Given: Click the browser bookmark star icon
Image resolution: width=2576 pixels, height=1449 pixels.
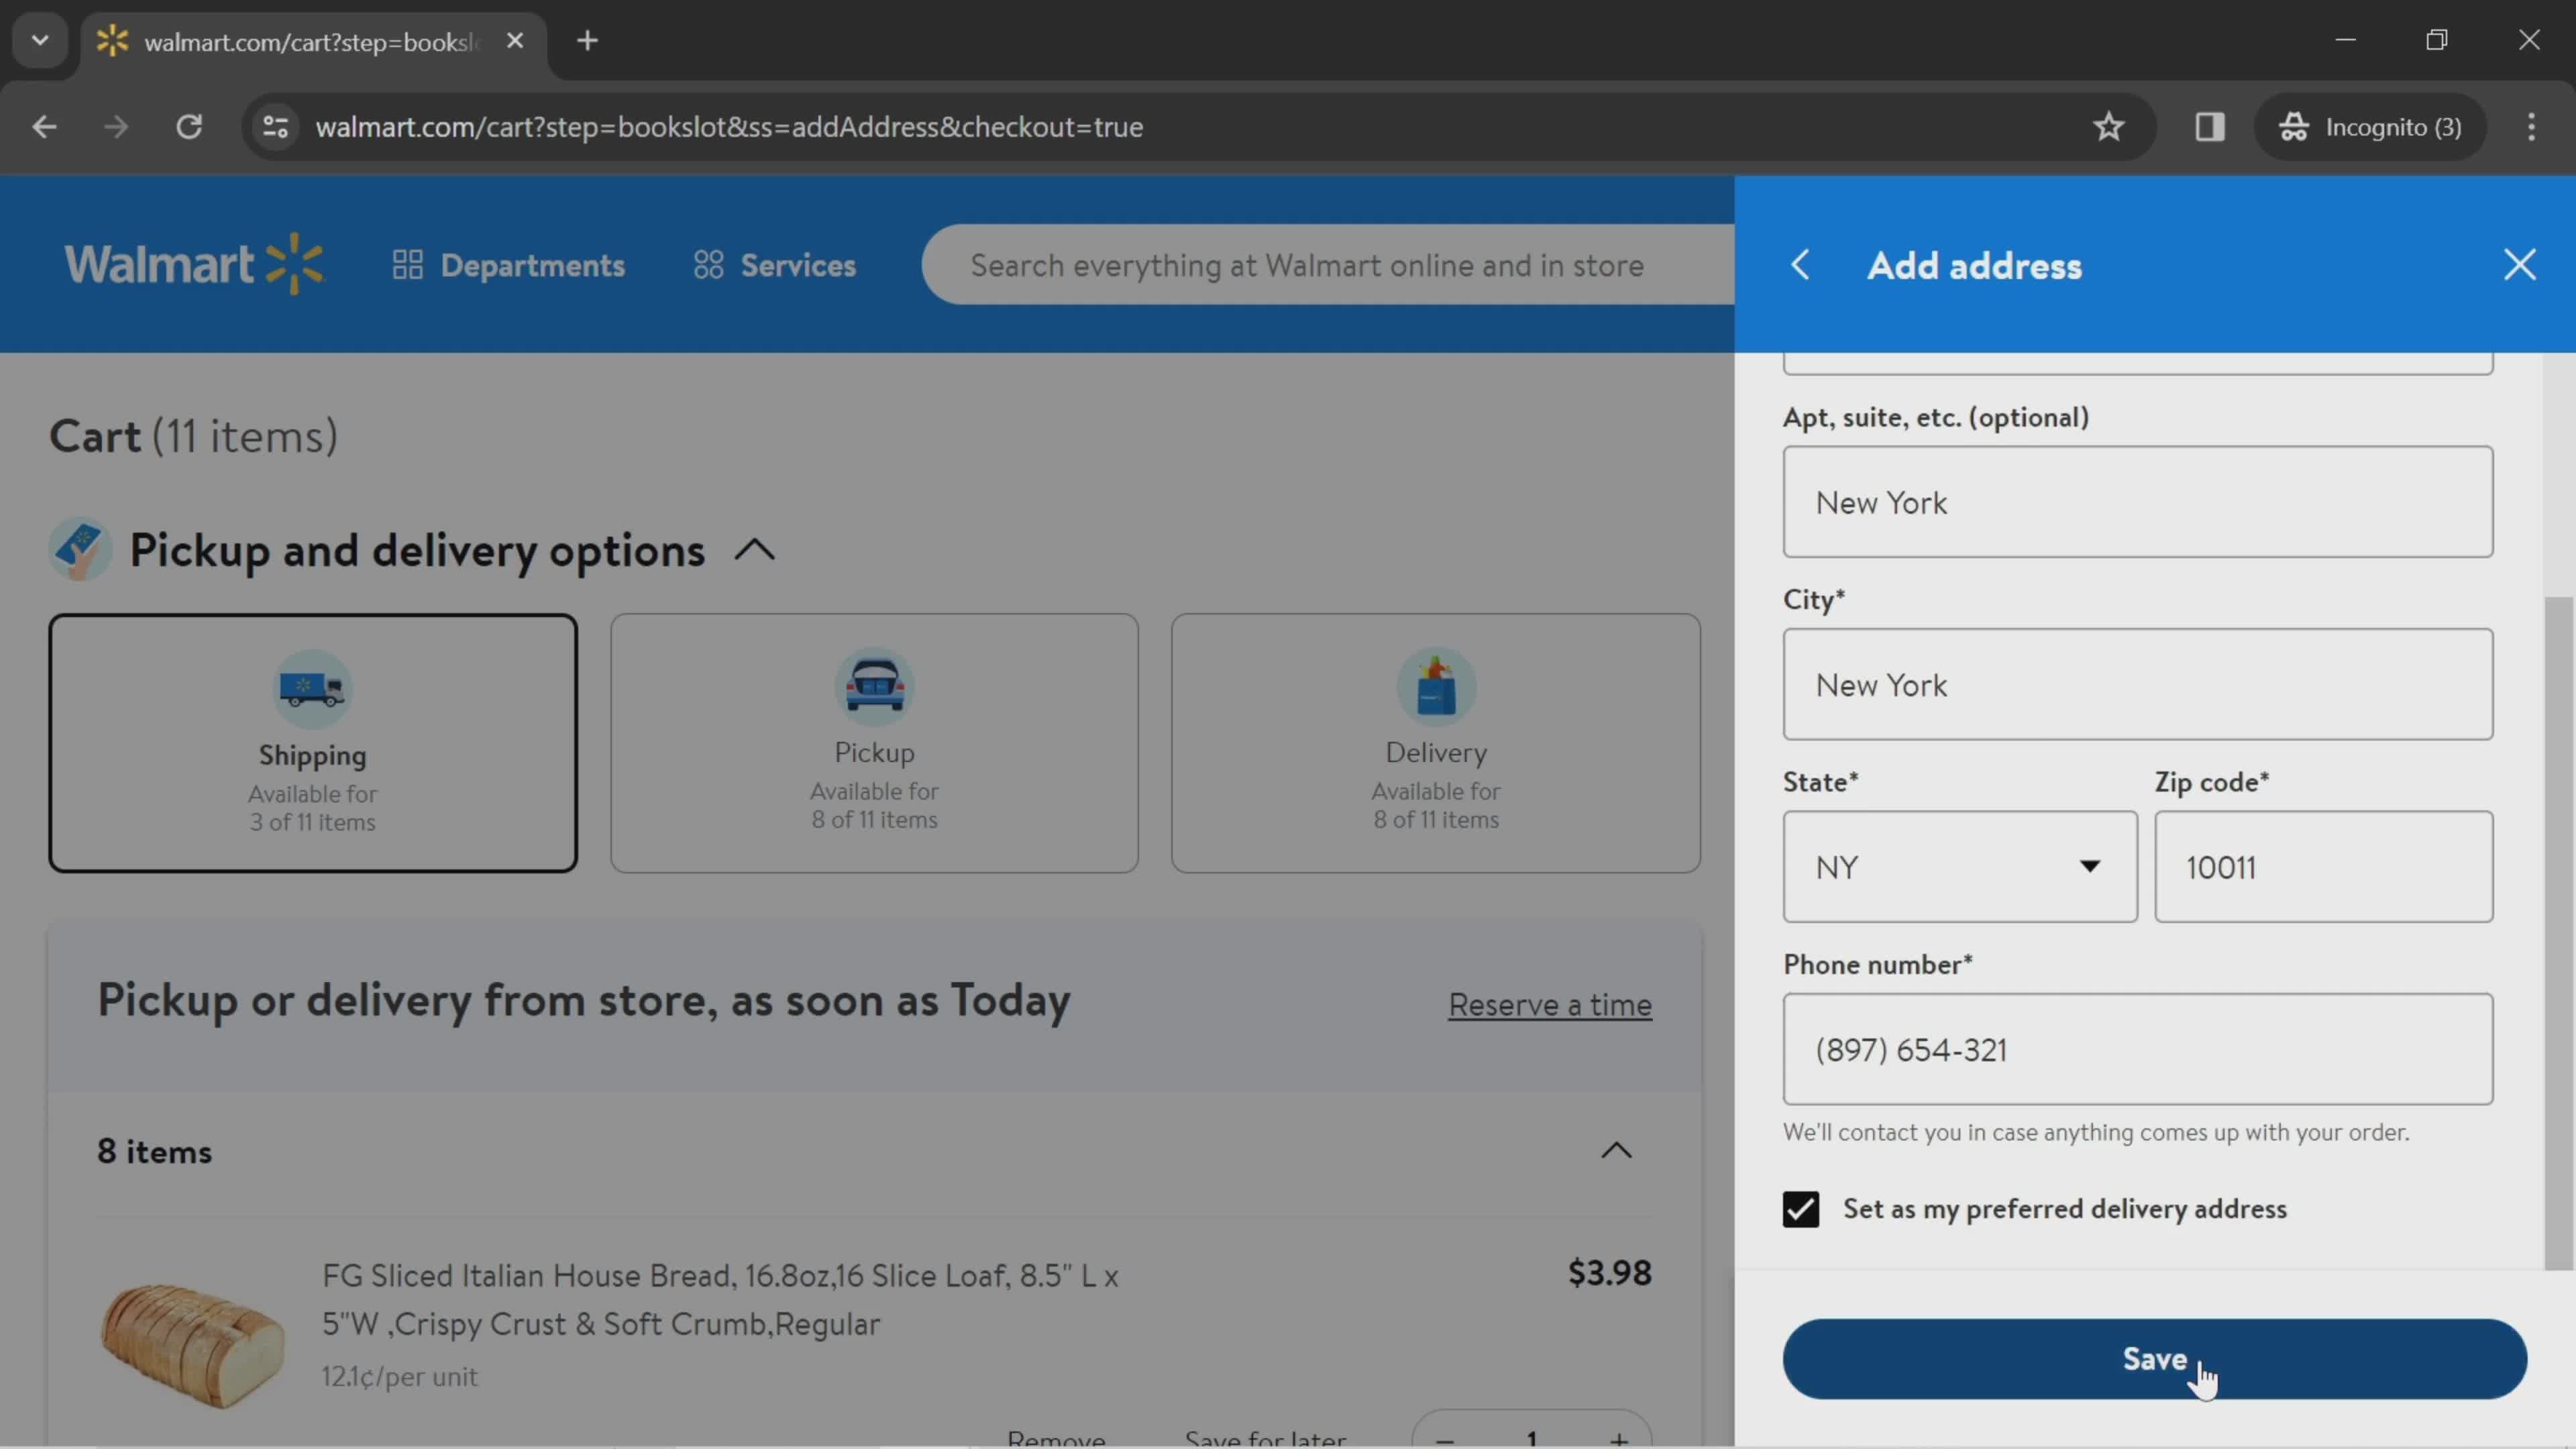Looking at the screenshot, I should [x=2109, y=125].
